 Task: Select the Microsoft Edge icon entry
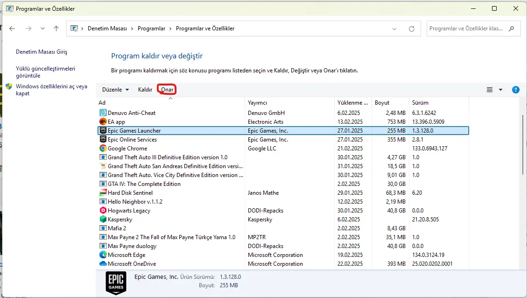[x=103, y=255]
